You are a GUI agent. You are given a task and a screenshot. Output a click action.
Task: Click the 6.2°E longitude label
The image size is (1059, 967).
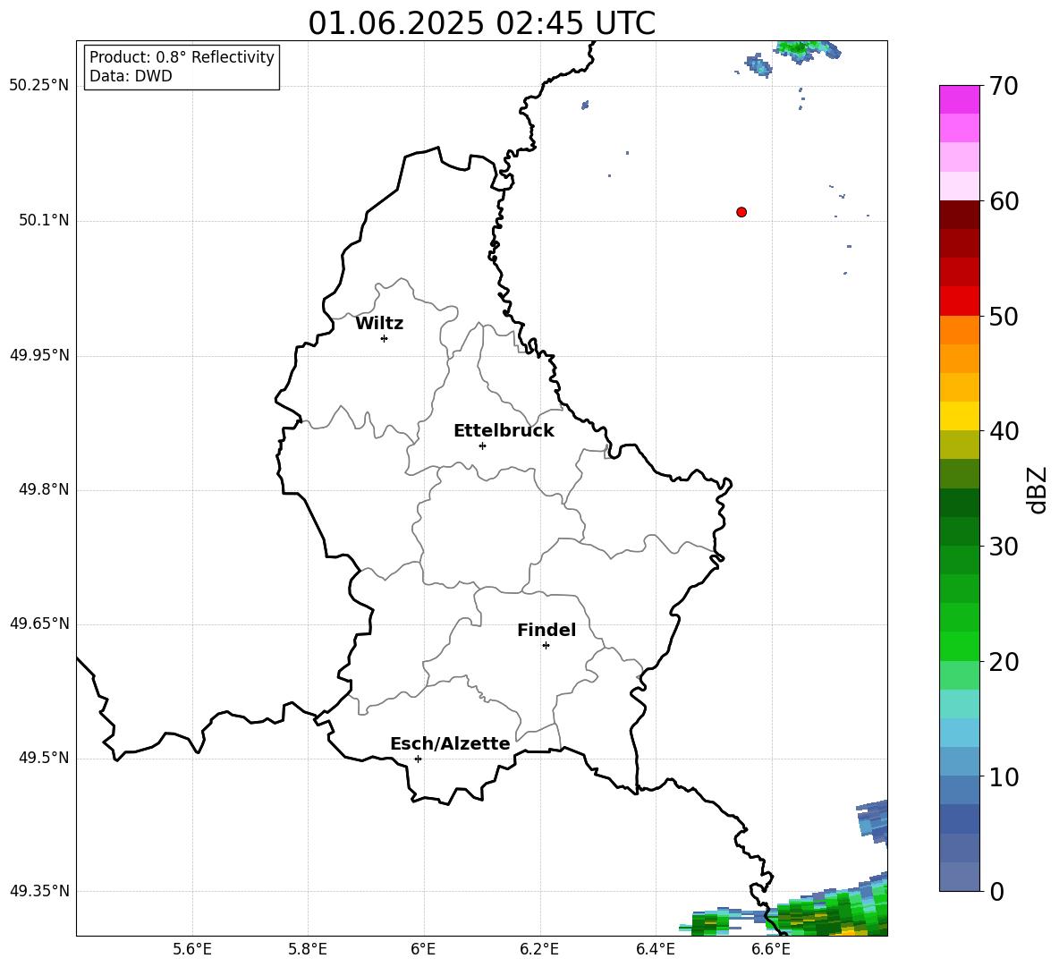point(539,949)
